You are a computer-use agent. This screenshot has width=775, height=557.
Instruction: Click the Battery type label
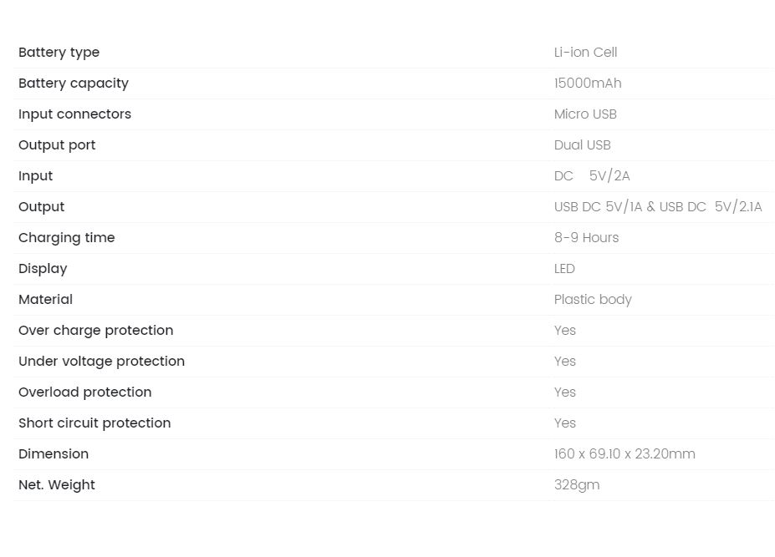coord(59,53)
